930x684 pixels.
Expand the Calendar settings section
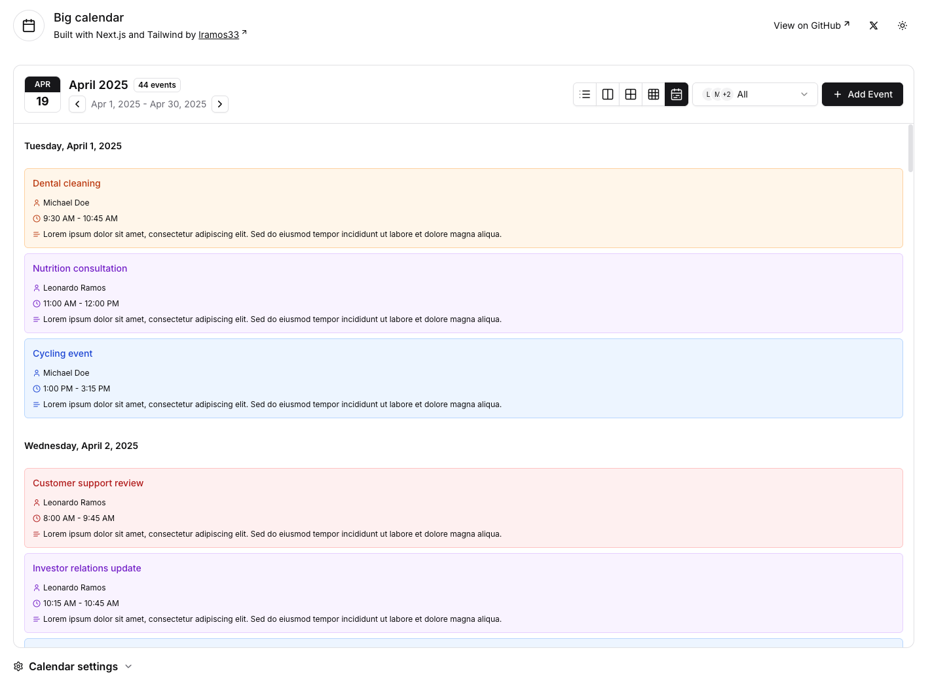point(73,666)
